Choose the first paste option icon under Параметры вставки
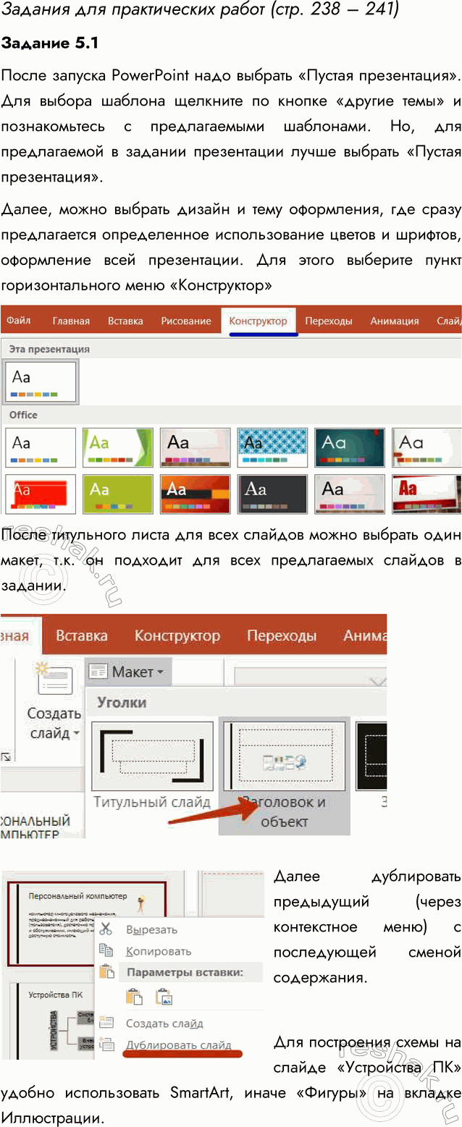Screen dimensions: 462x1127 [x=135, y=997]
